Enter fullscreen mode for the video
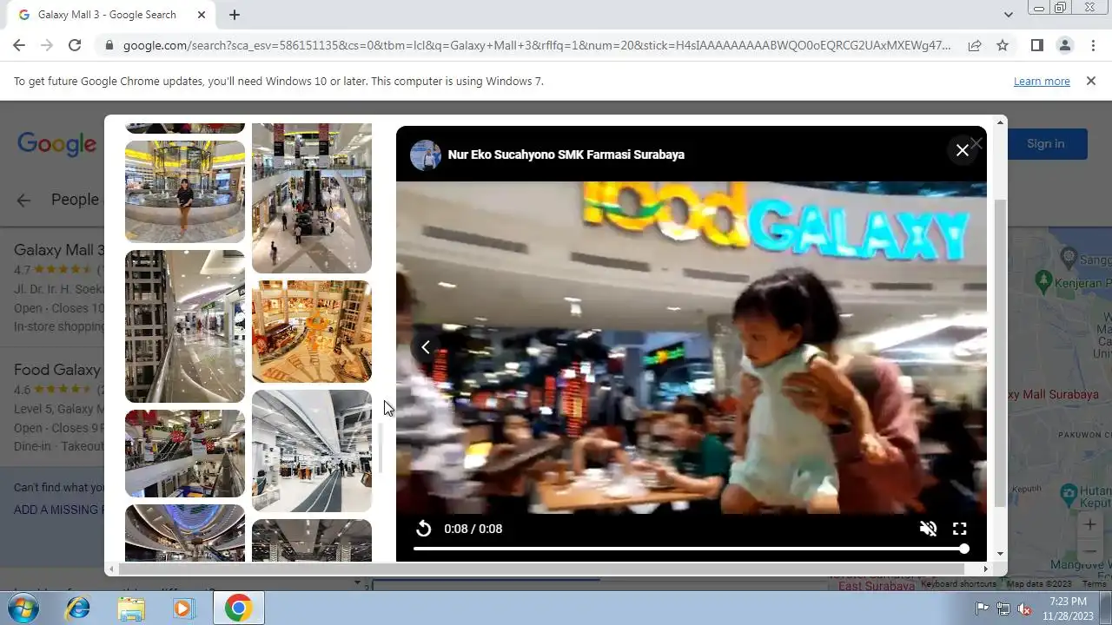This screenshot has width=1112, height=625. click(960, 529)
